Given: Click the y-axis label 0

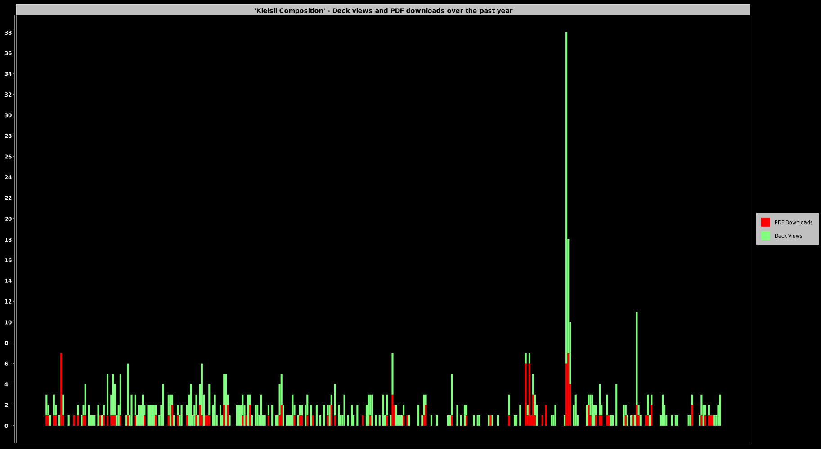Looking at the screenshot, I should 6,426.
